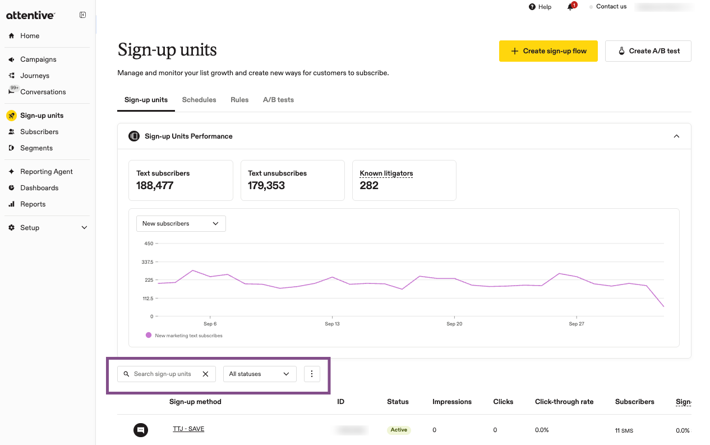Open Journeys in the sidebar

click(35, 76)
